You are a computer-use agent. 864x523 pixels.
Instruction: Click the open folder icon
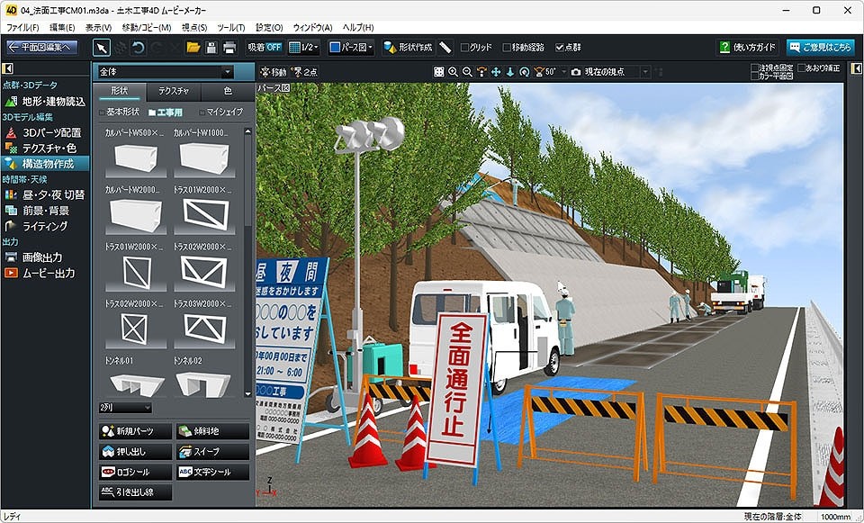[x=193, y=47]
